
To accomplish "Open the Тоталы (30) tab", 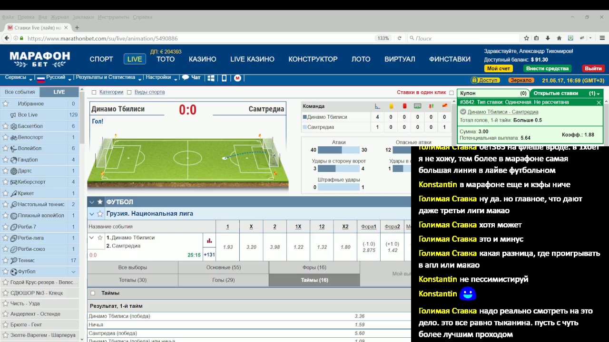I will pyautogui.click(x=133, y=280).
